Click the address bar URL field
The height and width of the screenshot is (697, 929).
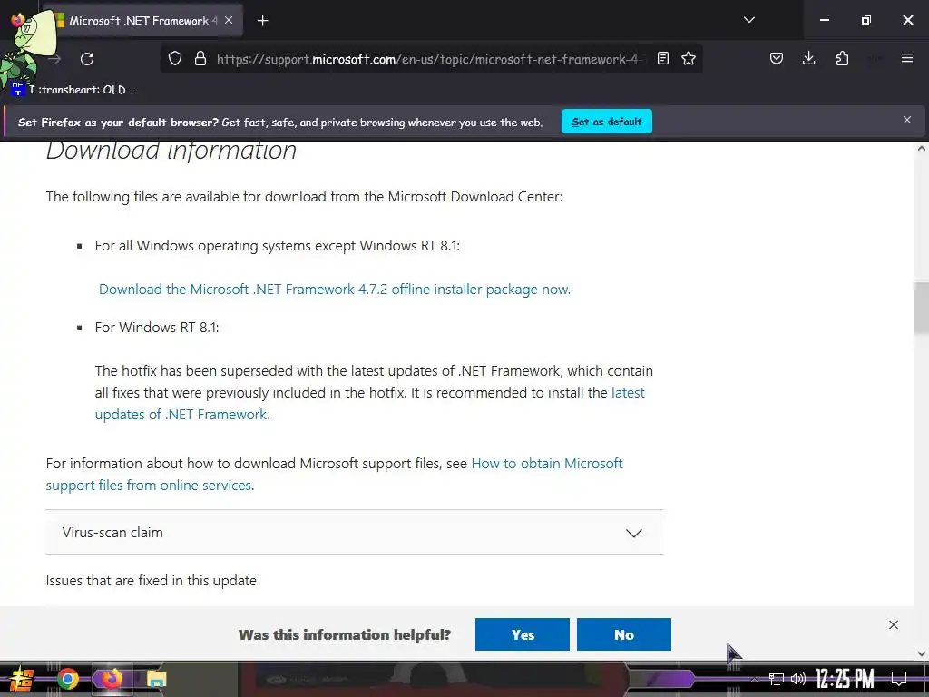click(429, 59)
